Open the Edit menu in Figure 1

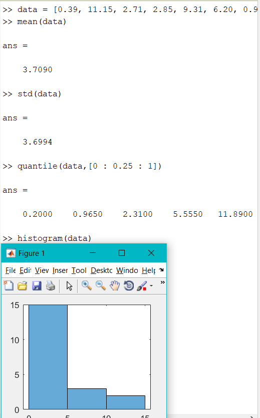click(x=25, y=270)
